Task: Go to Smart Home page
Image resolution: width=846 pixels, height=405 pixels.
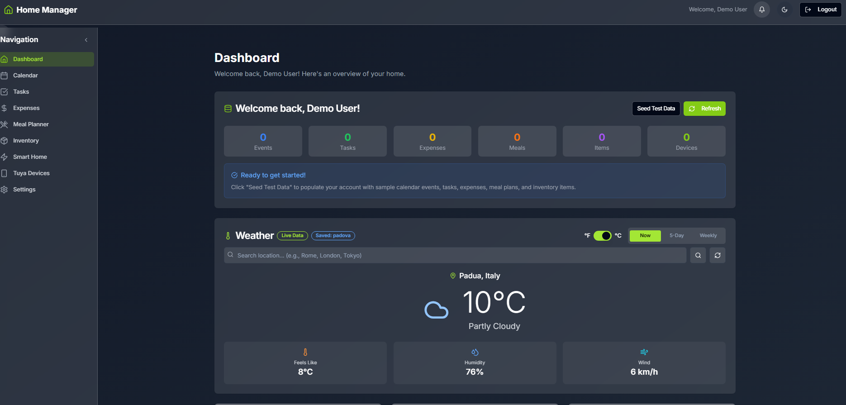Action: (x=30, y=157)
